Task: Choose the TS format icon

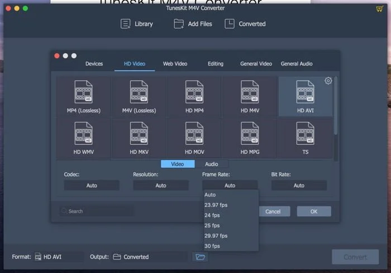Action: point(305,133)
